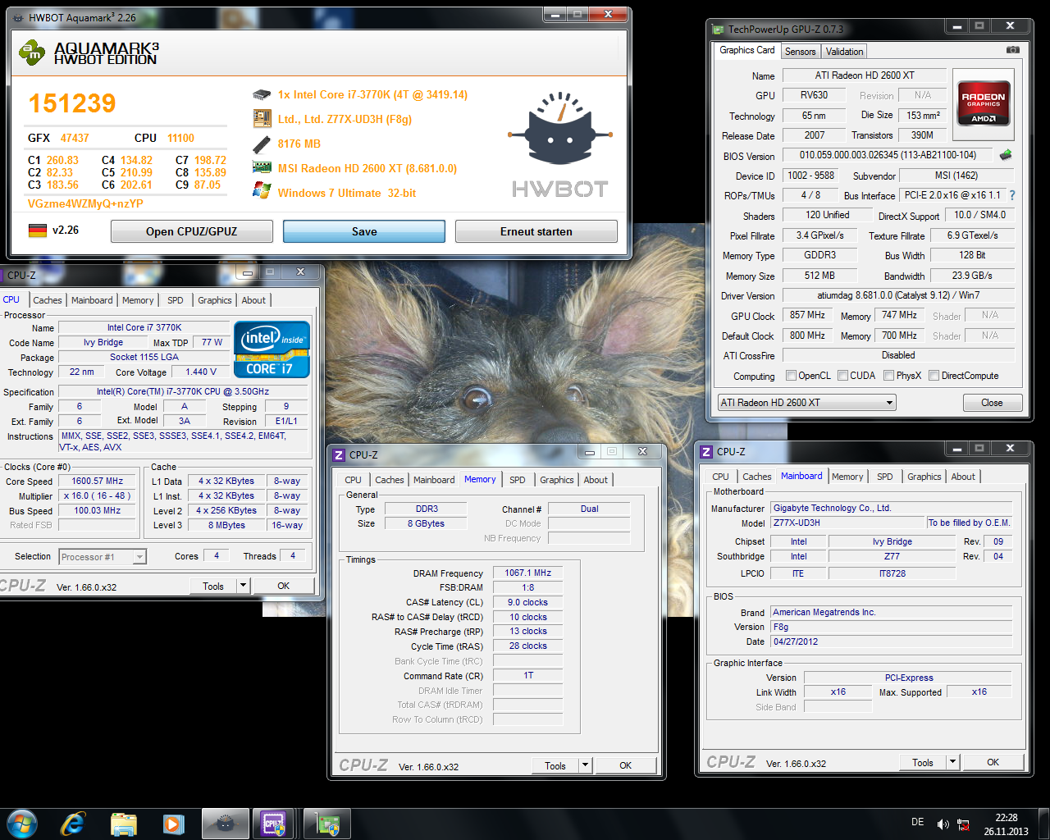Screen dimensions: 1050x840
Task: Click the BIOS Version field F8g in CPU-Z
Action: [x=892, y=627]
